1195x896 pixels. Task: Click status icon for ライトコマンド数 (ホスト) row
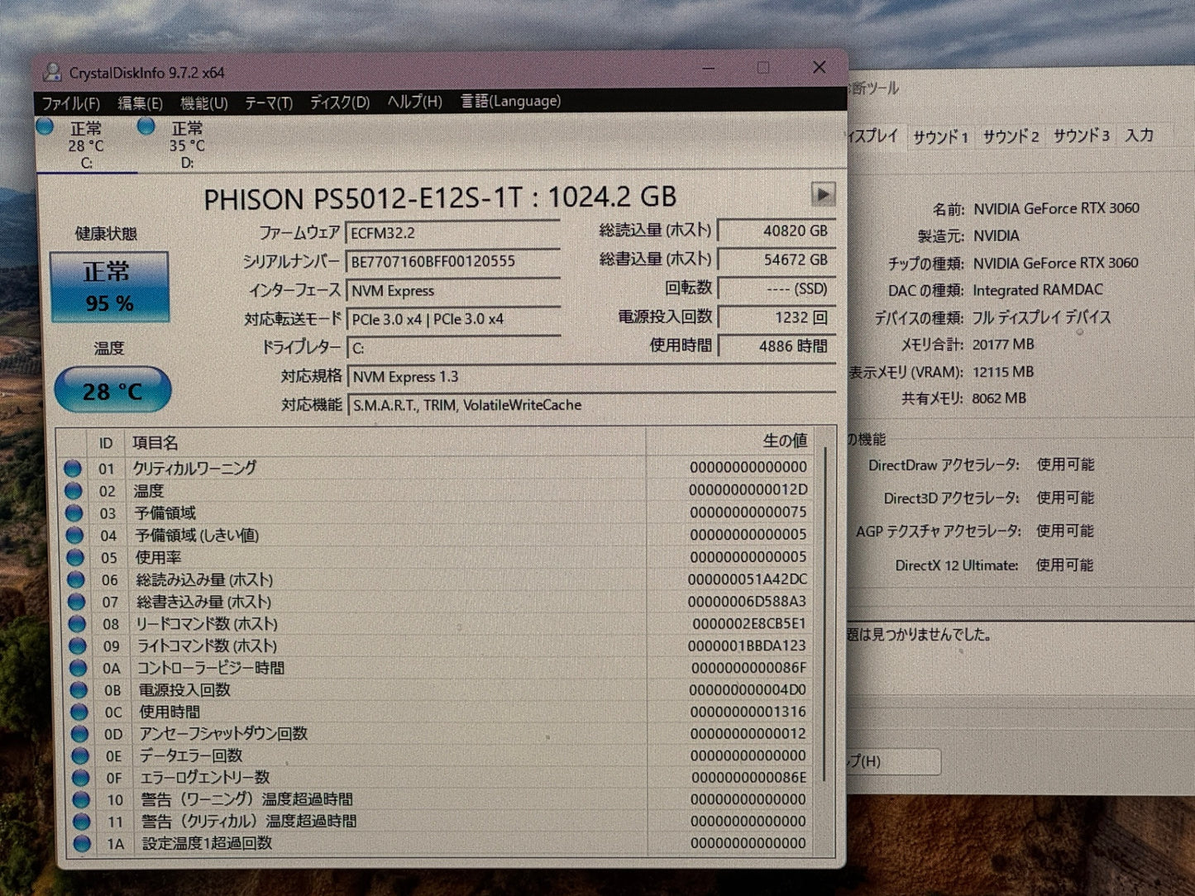78,646
